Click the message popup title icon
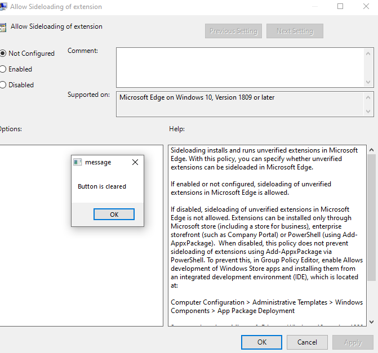This screenshot has width=378, height=353. [x=77, y=162]
